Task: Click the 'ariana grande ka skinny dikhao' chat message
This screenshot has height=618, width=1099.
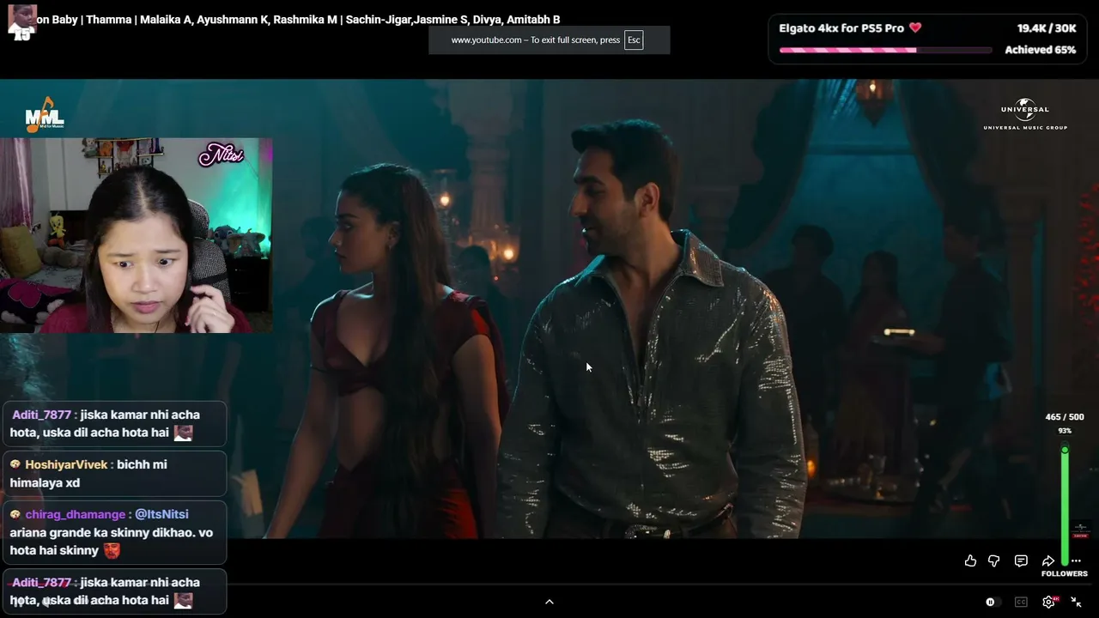Action: point(112,541)
